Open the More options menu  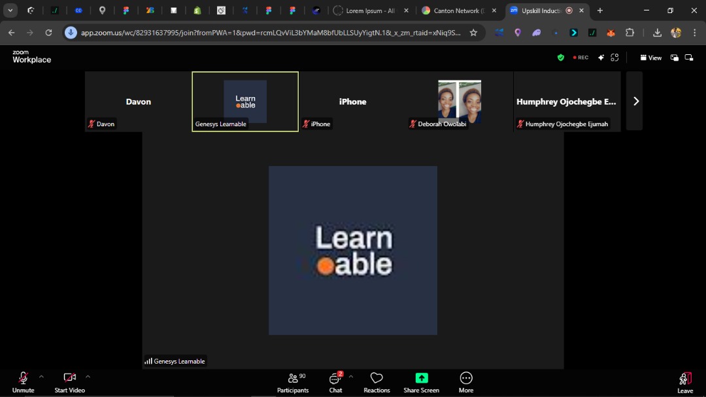click(x=466, y=382)
